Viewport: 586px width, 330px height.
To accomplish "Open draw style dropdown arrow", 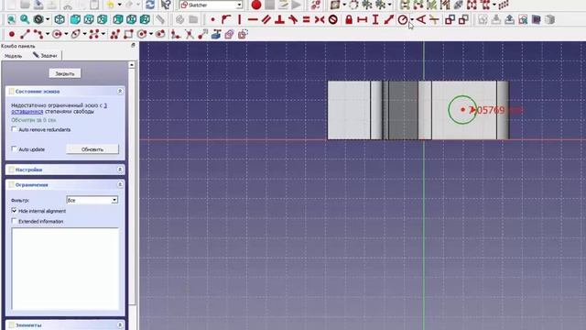I will pyautogui.click(x=48, y=19).
